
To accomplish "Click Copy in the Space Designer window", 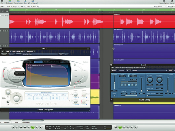I will pos(61,54).
